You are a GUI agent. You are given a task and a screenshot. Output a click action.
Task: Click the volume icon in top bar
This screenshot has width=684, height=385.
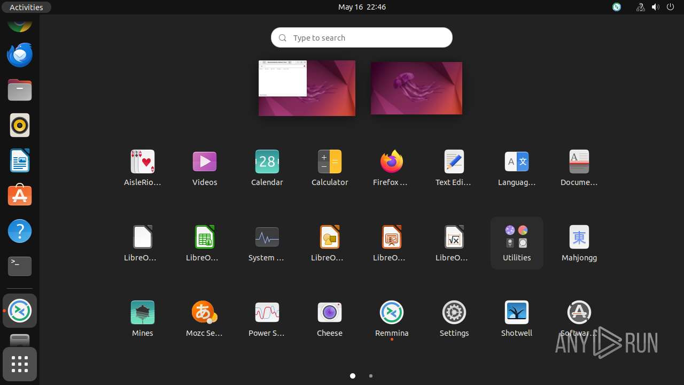[655, 7]
